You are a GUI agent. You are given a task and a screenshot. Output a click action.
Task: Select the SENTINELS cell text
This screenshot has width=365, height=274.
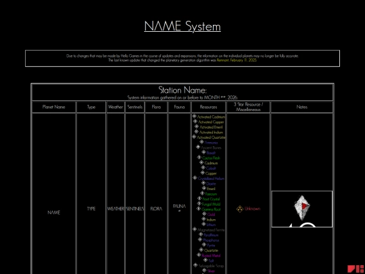coord(135,209)
